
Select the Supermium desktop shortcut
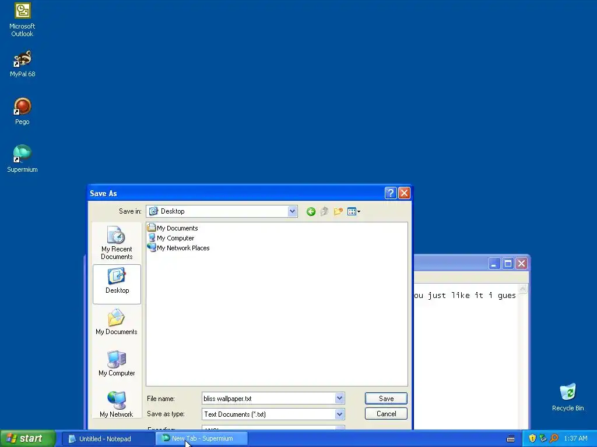[x=22, y=159]
